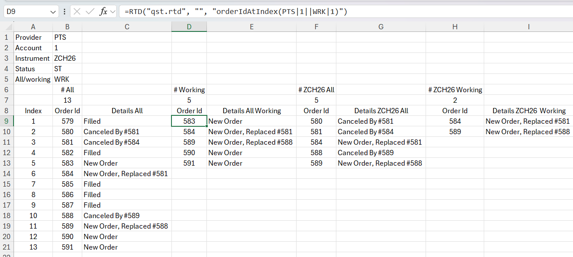Select the '# Working' header cell

(189, 90)
